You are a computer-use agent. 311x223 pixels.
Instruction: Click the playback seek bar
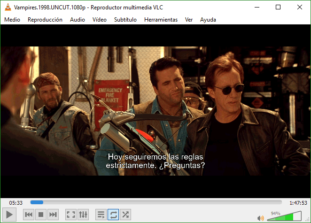click(x=156, y=202)
